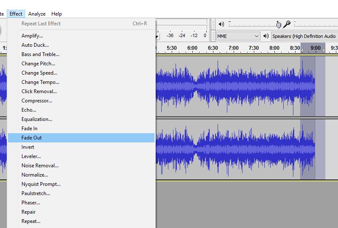This screenshot has height=228, width=338.
Task: Select Amplify... from the effects list
Action: (x=32, y=36)
